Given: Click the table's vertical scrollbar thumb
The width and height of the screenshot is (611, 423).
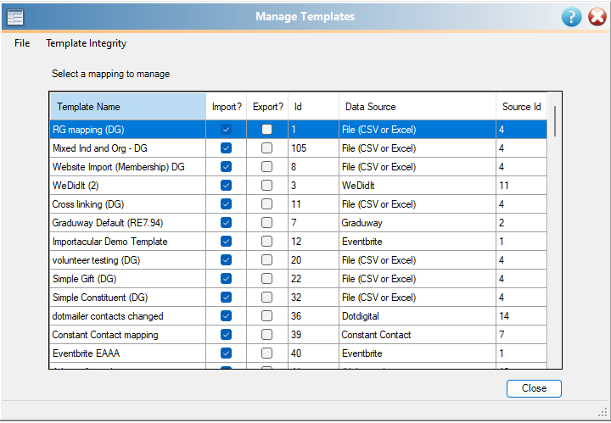Looking at the screenshot, I should click(554, 121).
